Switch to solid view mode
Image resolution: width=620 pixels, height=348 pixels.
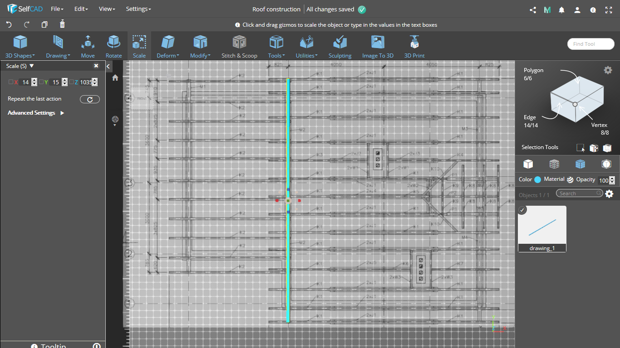pyautogui.click(x=528, y=164)
